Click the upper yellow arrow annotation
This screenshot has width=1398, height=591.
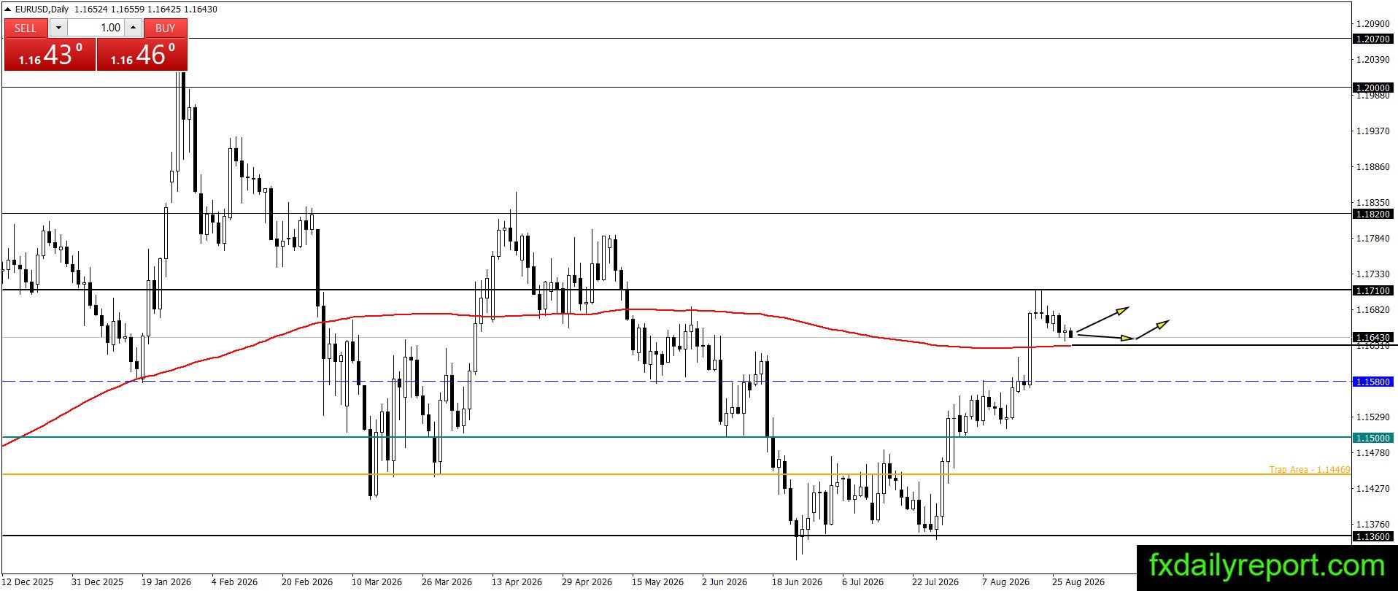point(1102,319)
